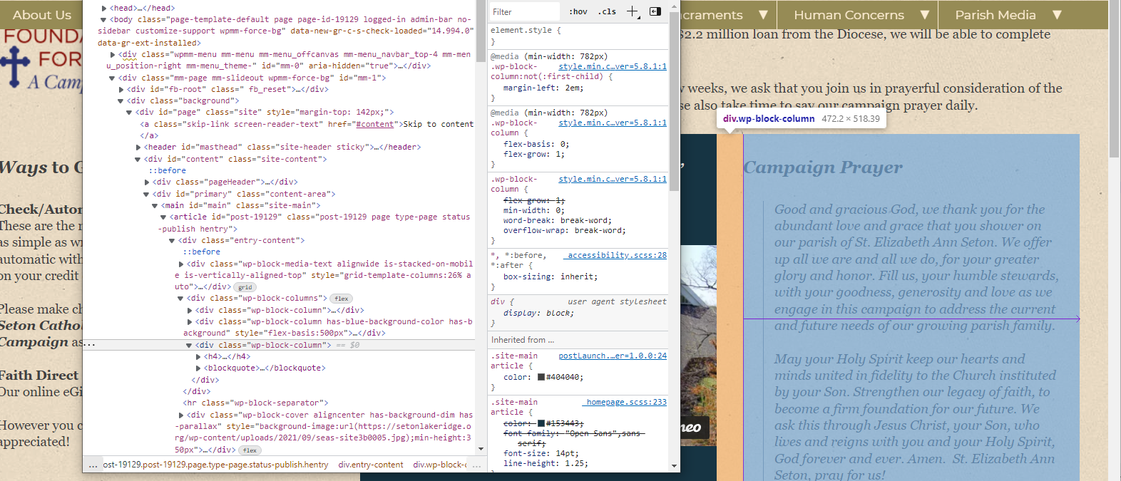Viewport: 1121px width, 481px height.
Task: Open actions ellipsis on selected DOM row
Action: pyautogui.click(x=89, y=345)
